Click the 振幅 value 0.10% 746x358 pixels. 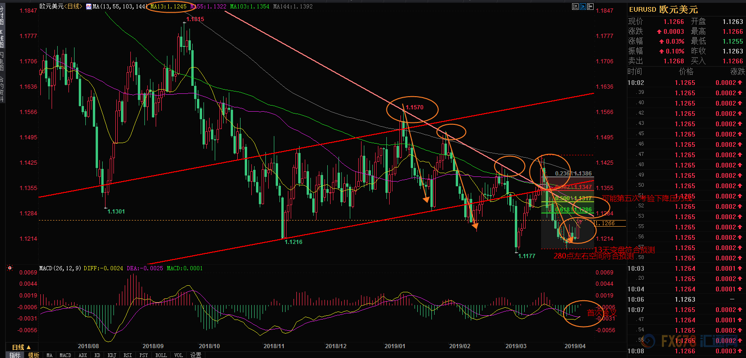675,51
